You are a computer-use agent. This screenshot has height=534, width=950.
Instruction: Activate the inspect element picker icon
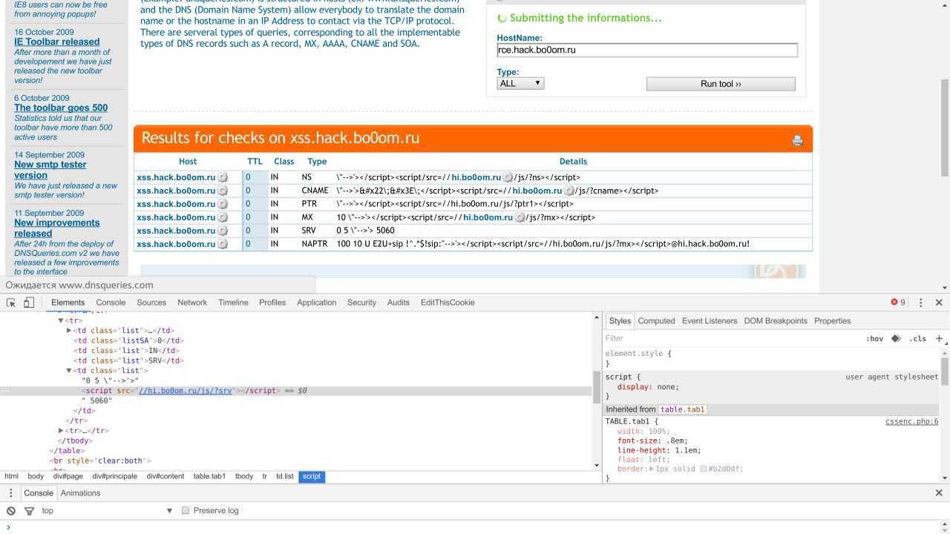11,303
